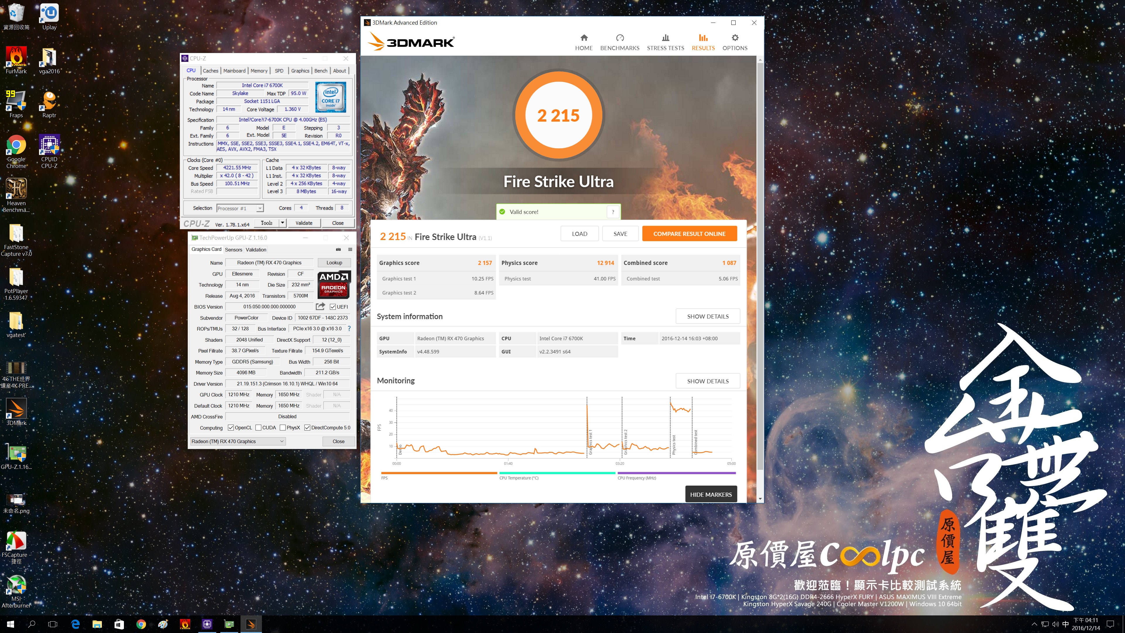
Task: Click the valid score help question mark
Action: [x=613, y=212]
